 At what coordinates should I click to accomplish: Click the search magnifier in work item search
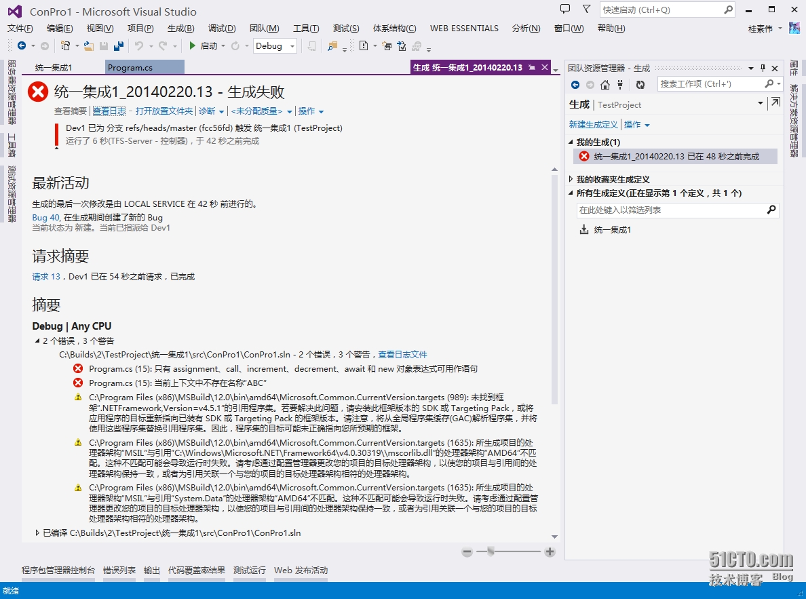769,84
